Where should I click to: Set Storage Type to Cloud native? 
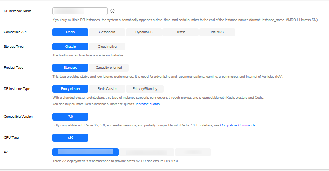pyautogui.click(x=107, y=47)
